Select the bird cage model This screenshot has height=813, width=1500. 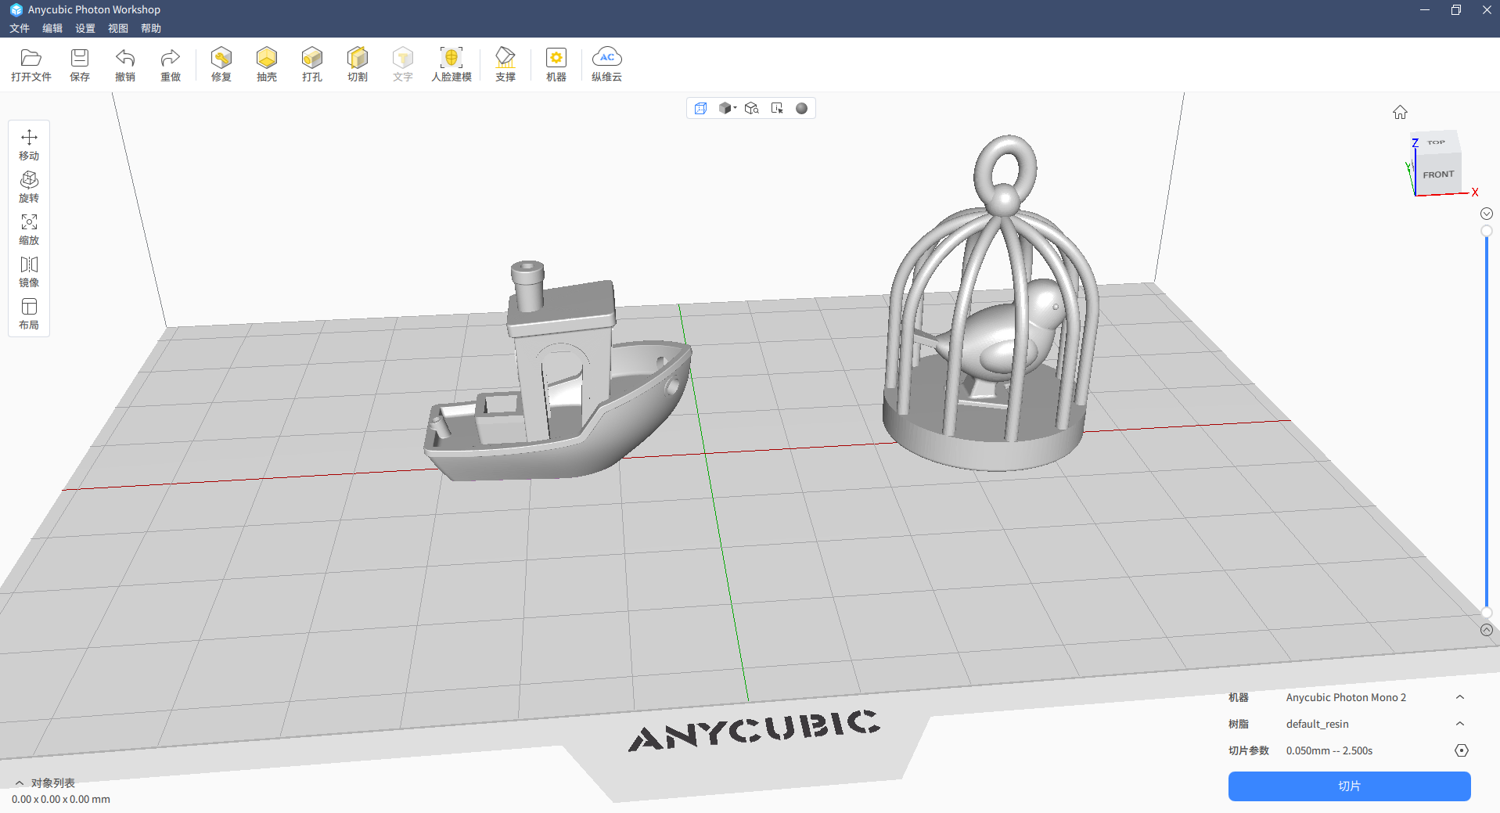992,305
